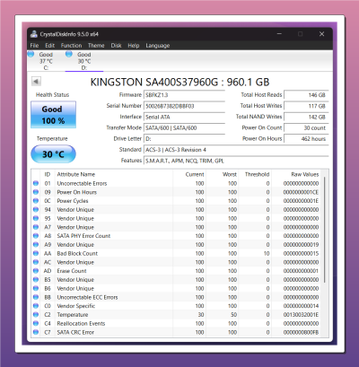Click the status dot for Uncorrectable ECC Errors
The image size is (359, 367).
click(36, 297)
